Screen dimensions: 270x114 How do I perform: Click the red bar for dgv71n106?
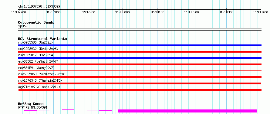pos(140,90)
